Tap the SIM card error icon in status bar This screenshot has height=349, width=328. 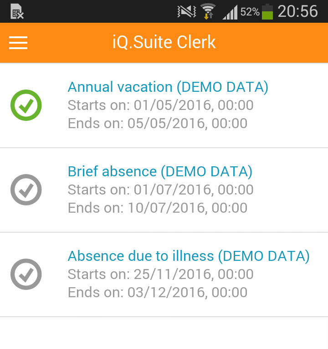(17, 11)
